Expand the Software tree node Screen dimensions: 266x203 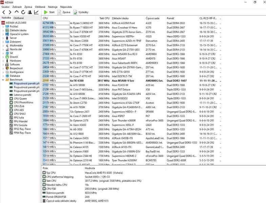coord(3,64)
